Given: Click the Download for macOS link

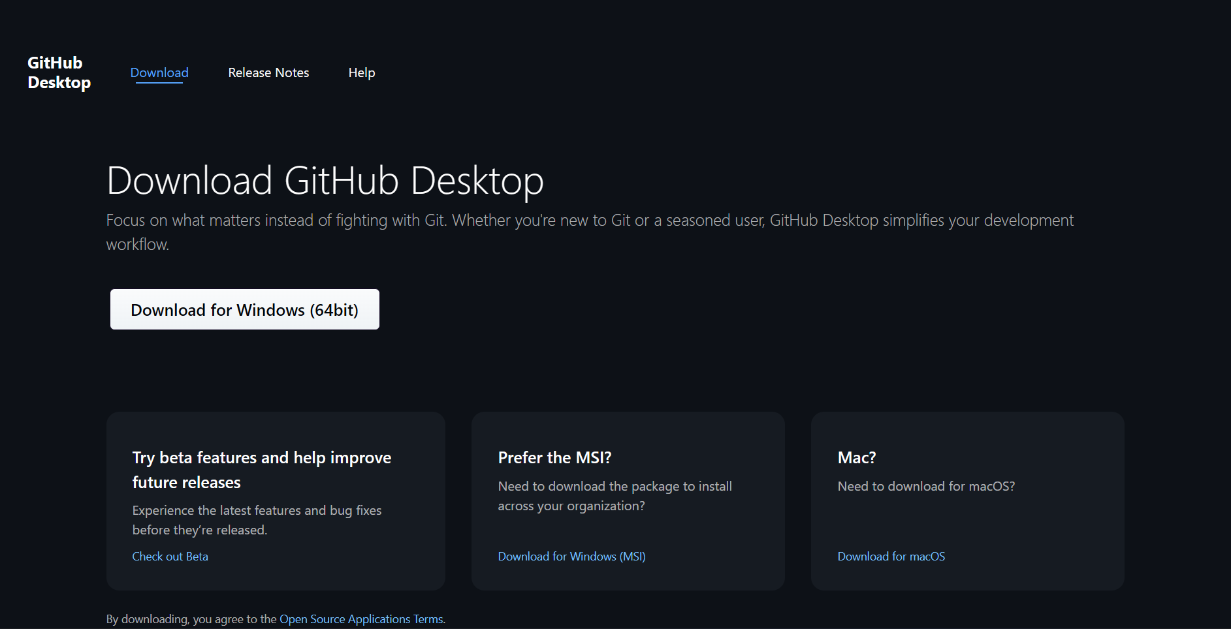Looking at the screenshot, I should tap(891, 557).
